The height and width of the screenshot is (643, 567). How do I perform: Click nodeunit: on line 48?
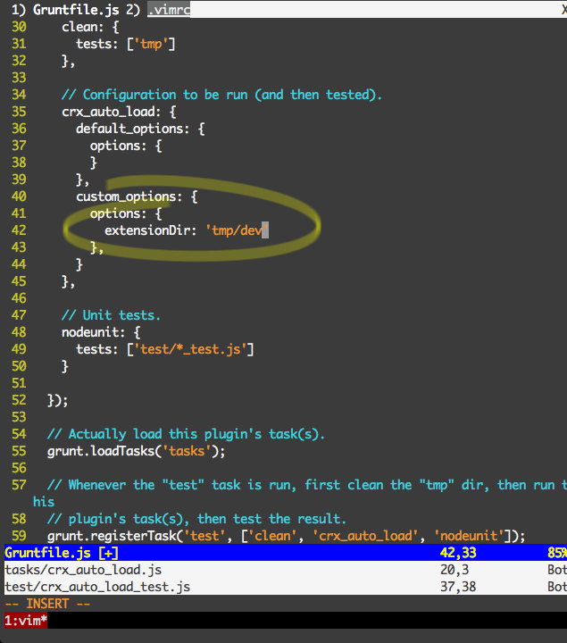(x=93, y=332)
